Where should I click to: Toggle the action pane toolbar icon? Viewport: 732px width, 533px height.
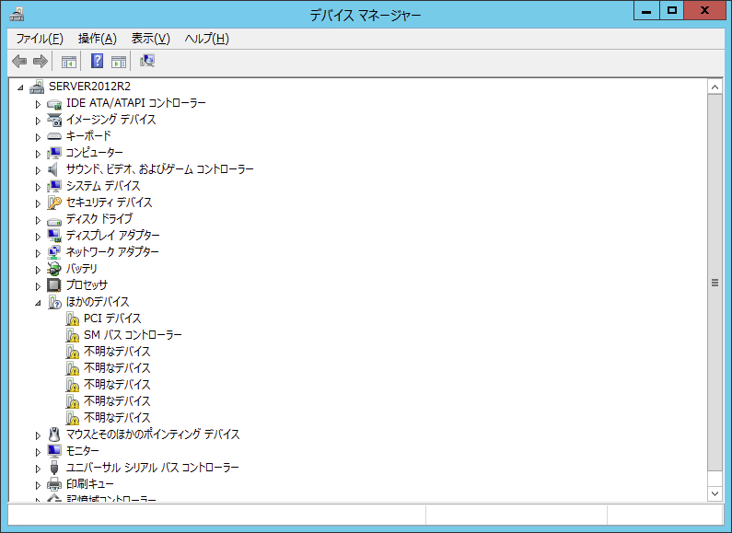pyautogui.click(x=119, y=61)
